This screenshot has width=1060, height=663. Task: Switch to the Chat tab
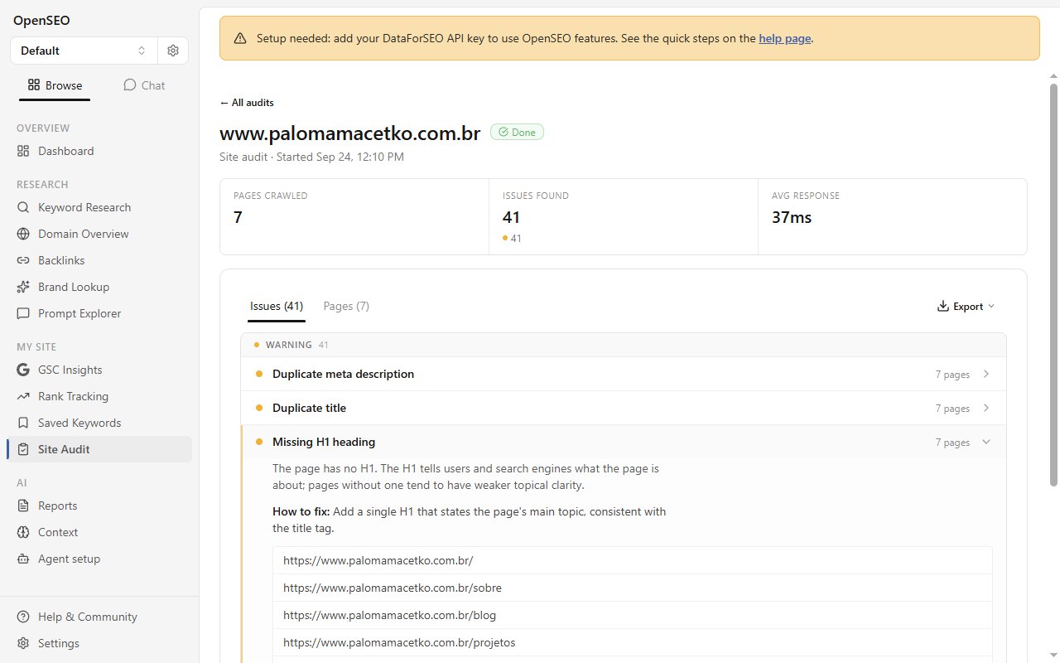(x=144, y=85)
